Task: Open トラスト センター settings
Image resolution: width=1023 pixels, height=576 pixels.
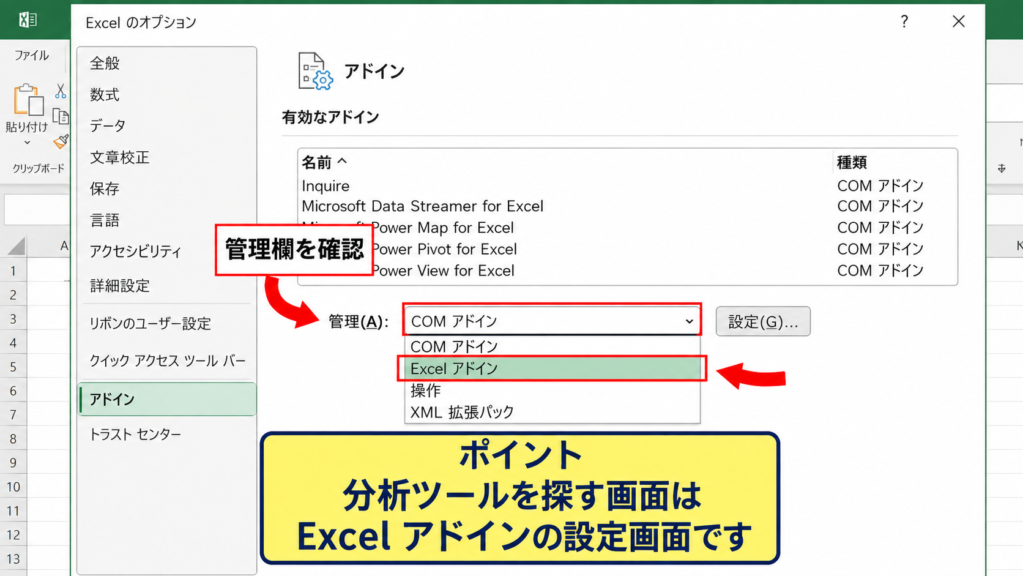Action: [166, 435]
